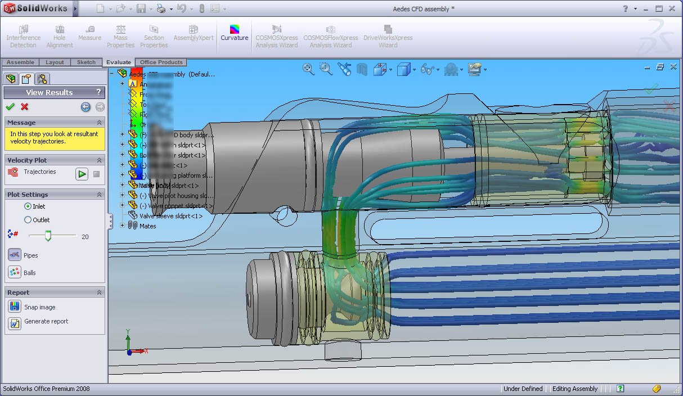
Task: Click the Undo icon
Action: coord(181,8)
